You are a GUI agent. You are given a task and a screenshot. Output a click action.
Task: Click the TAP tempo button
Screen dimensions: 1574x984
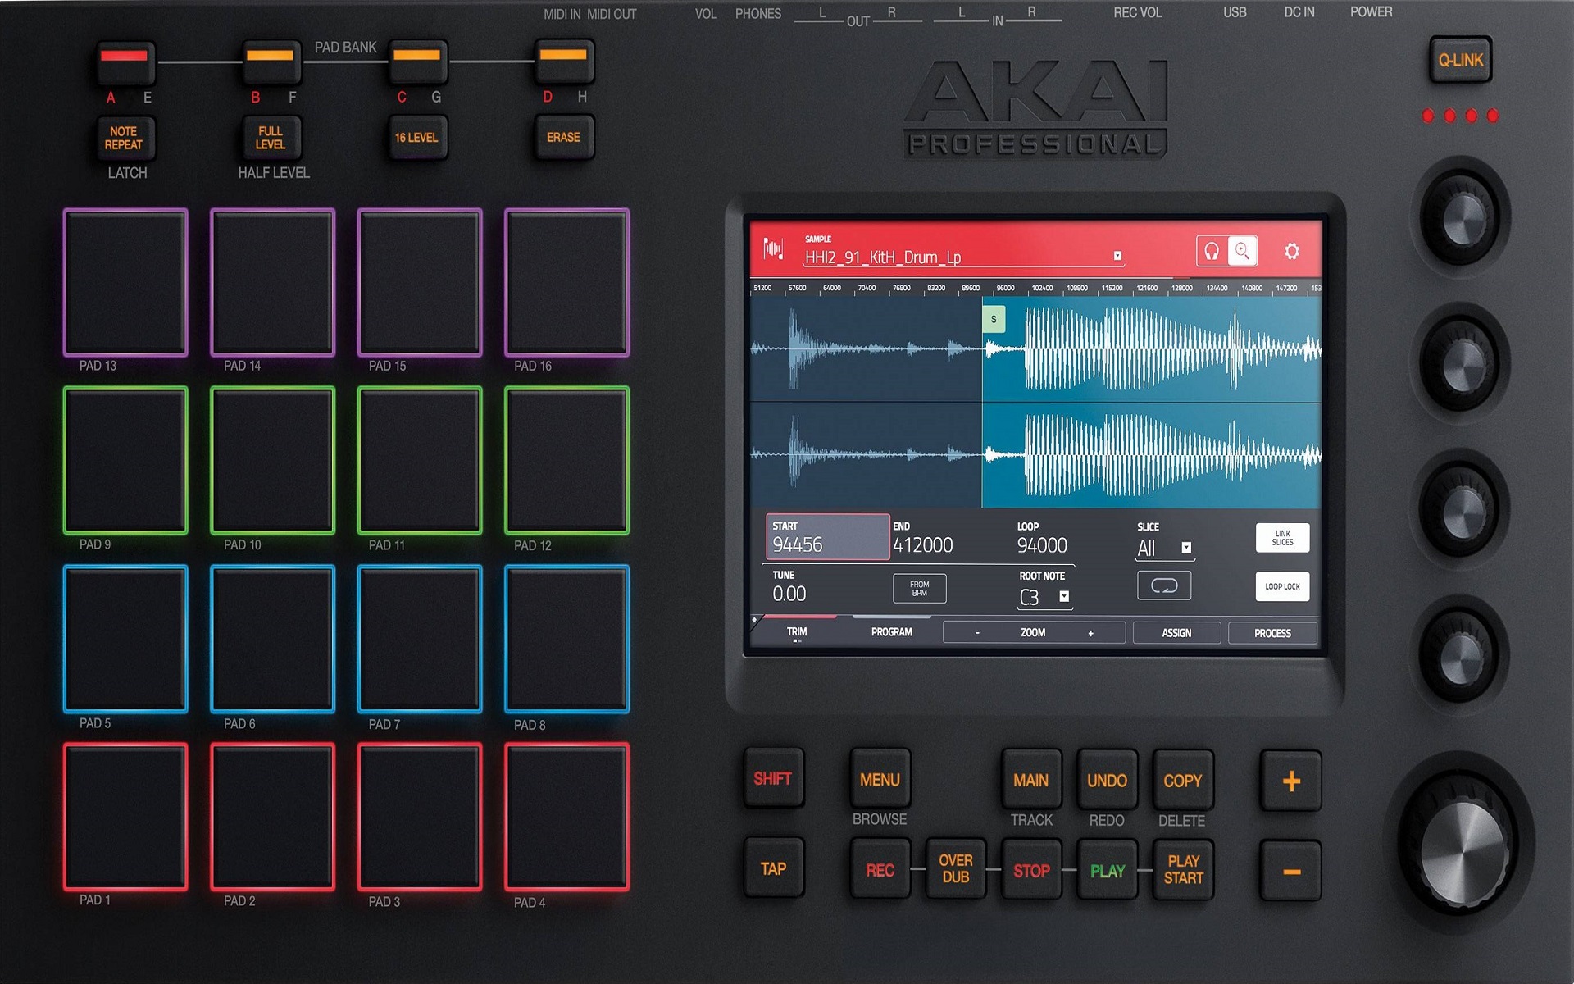coord(773,868)
